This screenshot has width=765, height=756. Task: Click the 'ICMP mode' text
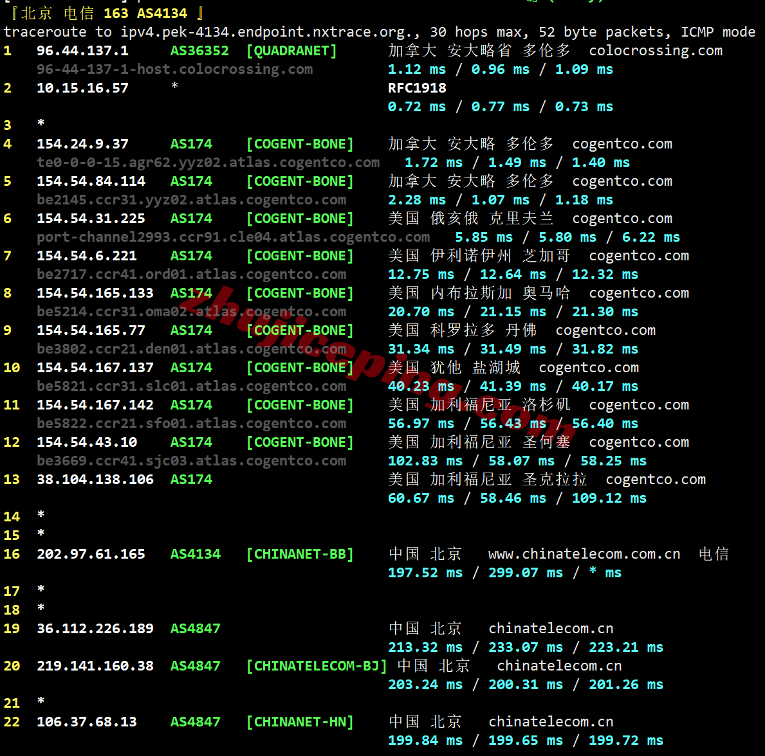point(718,32)
